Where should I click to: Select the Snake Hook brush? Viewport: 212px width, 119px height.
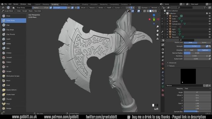click(x=14, y=95)
